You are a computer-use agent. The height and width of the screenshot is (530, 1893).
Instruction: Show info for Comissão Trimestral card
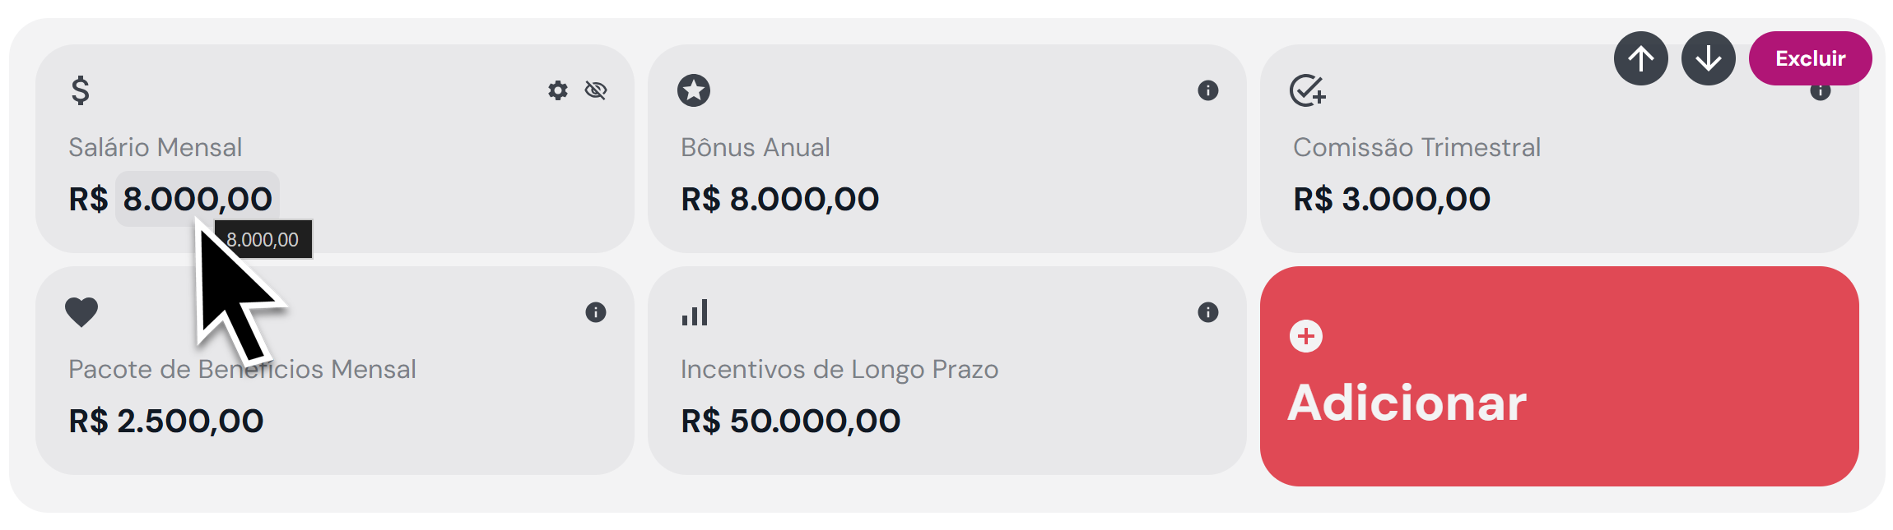click(1821, 92)
